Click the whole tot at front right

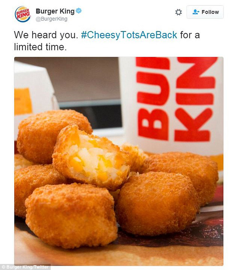(x=157, y=203)
